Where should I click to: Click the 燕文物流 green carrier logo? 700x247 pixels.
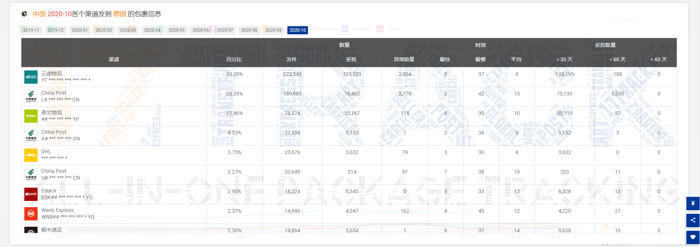click(x=31, y=116)
